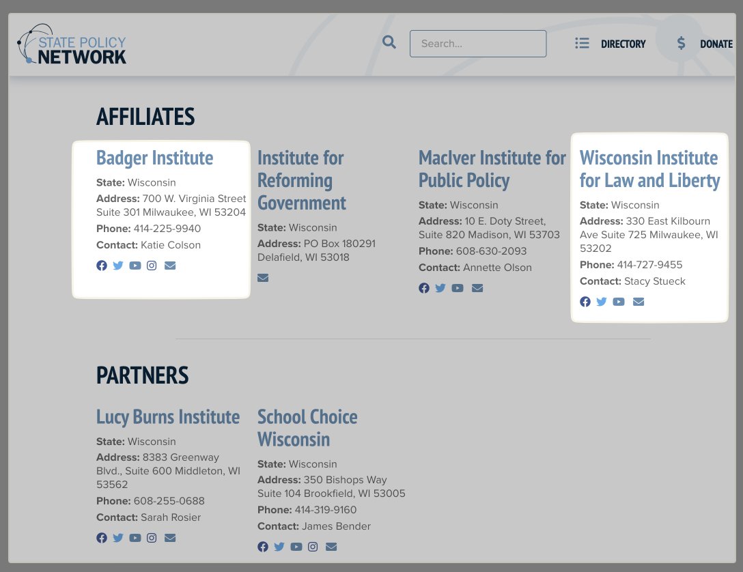The width and height of the screenshot is (743, 572).
Task: Open MacIver Institute YouTube channel
Action: 458,288
